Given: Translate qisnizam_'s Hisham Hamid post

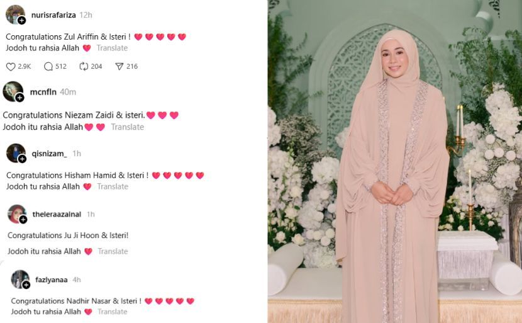Looking at the screenshot, I should point(113,186).
